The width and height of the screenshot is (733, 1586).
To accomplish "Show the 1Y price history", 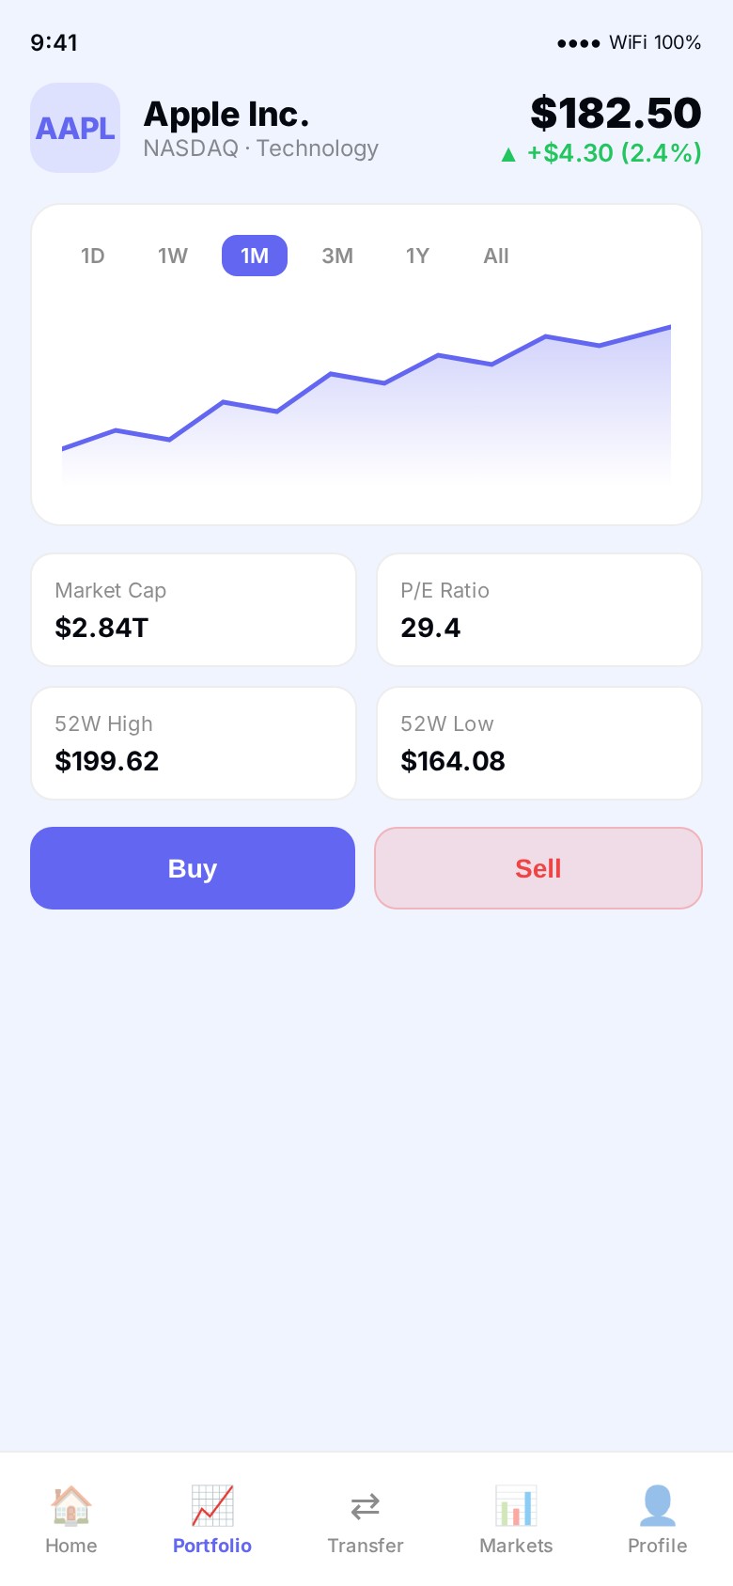I will click(x=417, y=256).
